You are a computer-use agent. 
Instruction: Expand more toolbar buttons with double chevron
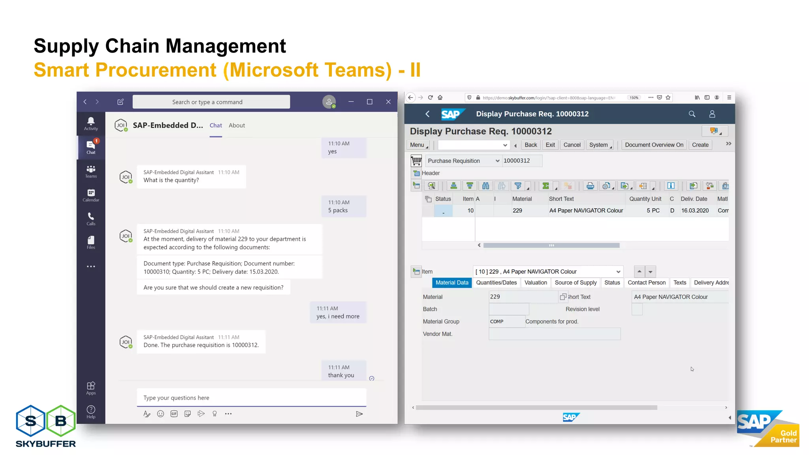click(x=728, y=144)
